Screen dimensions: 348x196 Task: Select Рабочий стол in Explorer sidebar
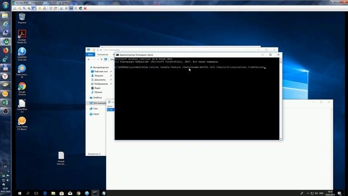pyautogui.click(x=100, y=71)
